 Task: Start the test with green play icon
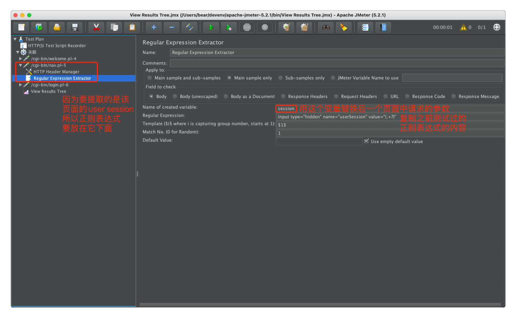[x=211, y=27]
